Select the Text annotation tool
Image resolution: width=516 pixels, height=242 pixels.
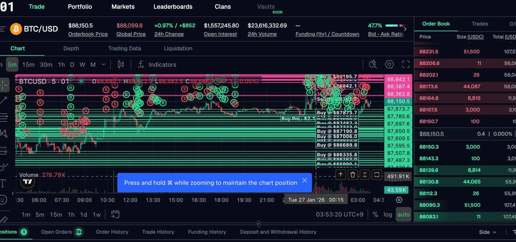[x=3, y=184]
